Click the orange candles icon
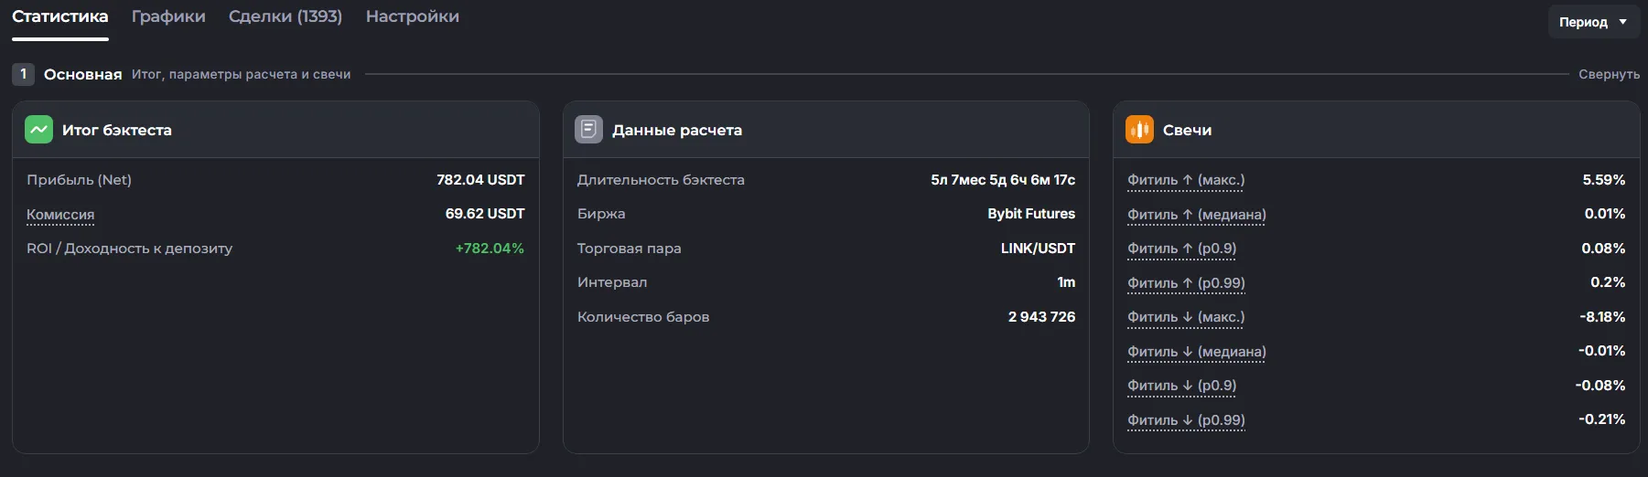This screenshot has width=1648, height=477. point(1139,130)
